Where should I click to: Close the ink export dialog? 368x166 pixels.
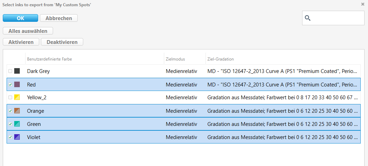[x=362, y=4]
